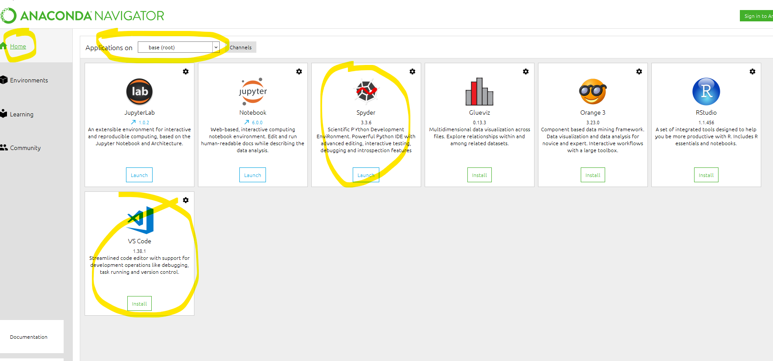This screenshot has width=773, height=361.
Task: Open the RStudio gear options icon
Action: coord(753,72)
